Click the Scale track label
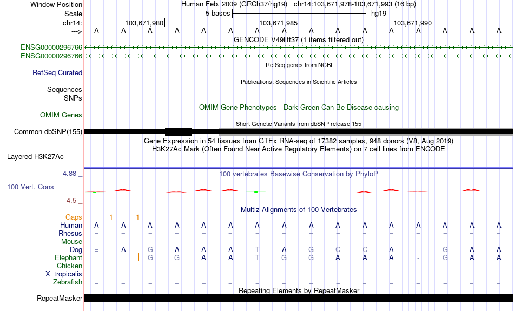Screen dimensions: 514x311 (73, 14)
